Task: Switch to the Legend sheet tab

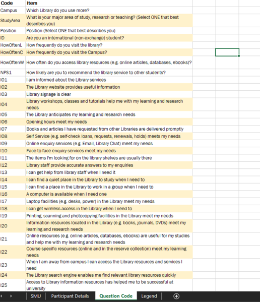Action: point(149,296)
